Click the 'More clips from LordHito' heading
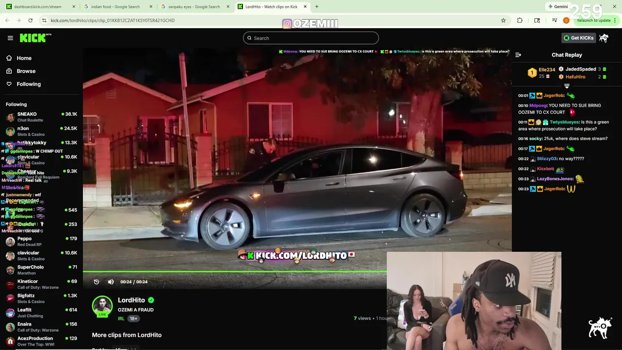The height and width of the screenshot is (350, 622). [127, 335]
